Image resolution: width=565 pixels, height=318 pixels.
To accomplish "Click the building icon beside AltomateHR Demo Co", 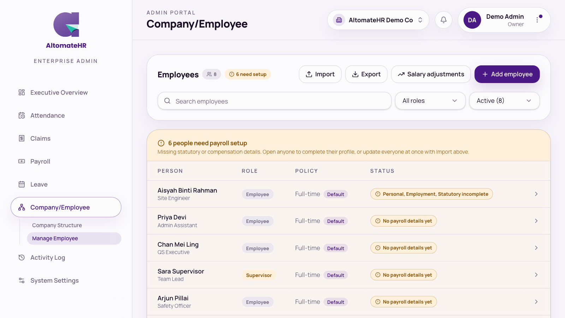I will (x=339, y=20).
